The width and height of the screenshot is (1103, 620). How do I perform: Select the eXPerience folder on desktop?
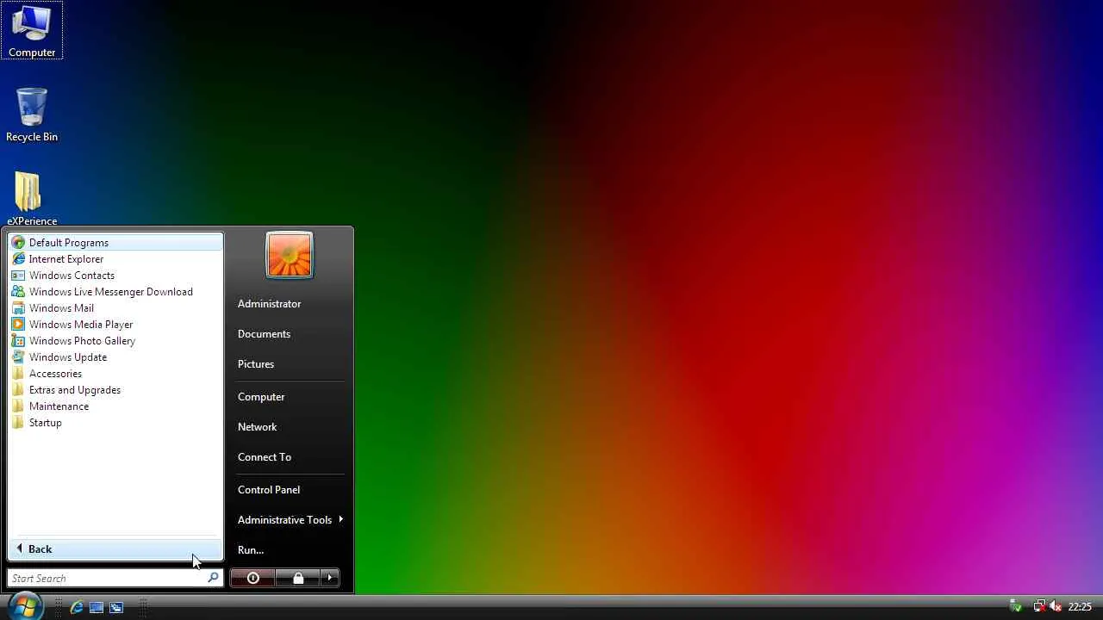(32, 198)
